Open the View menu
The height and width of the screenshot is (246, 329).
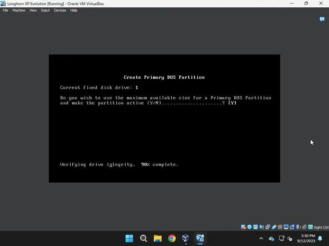[33, 10]
